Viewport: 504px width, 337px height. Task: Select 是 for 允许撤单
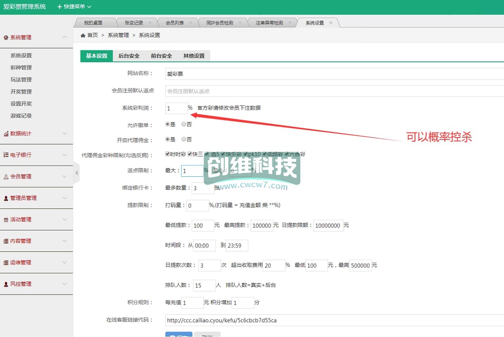168,124
